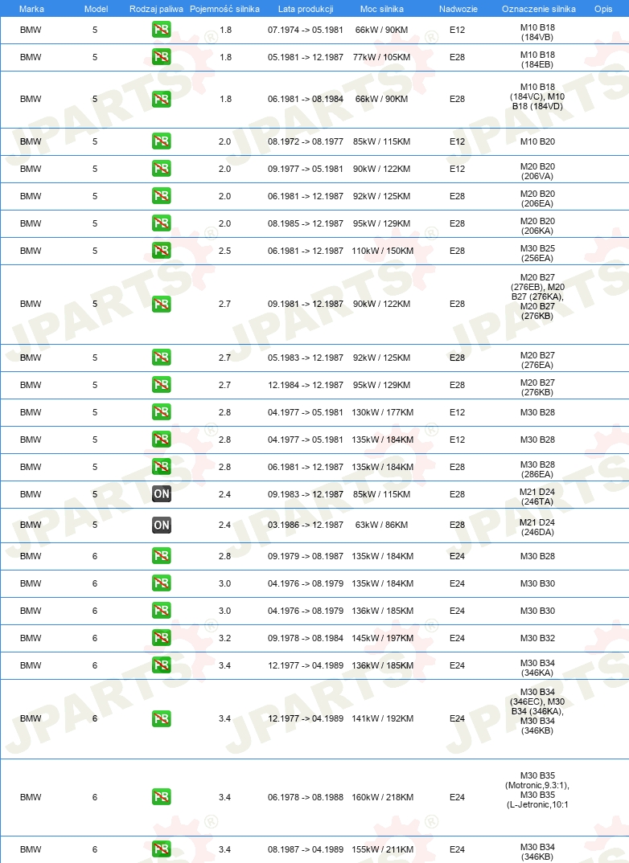The height and width of the screenshot is (863, 629).
Task: Click petrol icon for M30 B32 row
Action: (162, 639)
